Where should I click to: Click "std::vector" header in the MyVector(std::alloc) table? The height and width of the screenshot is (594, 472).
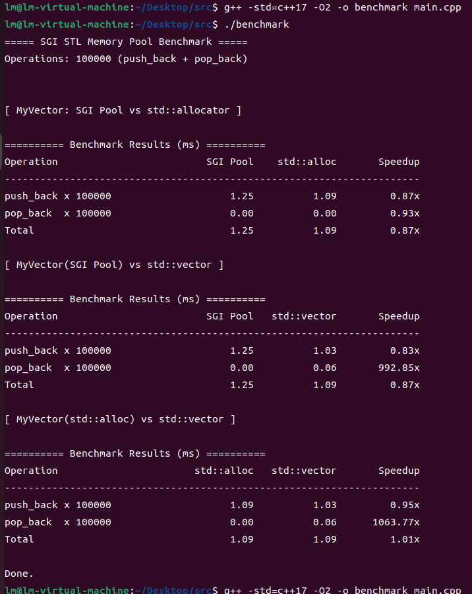[x=304, y=471]
